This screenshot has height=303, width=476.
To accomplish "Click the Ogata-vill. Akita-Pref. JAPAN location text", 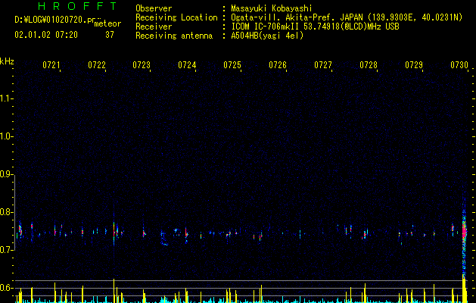I will [347, 17].
